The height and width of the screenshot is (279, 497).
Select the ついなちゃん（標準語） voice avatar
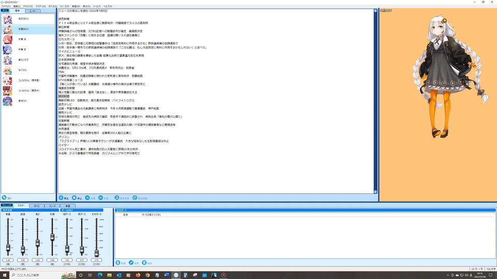click(7, 81)
